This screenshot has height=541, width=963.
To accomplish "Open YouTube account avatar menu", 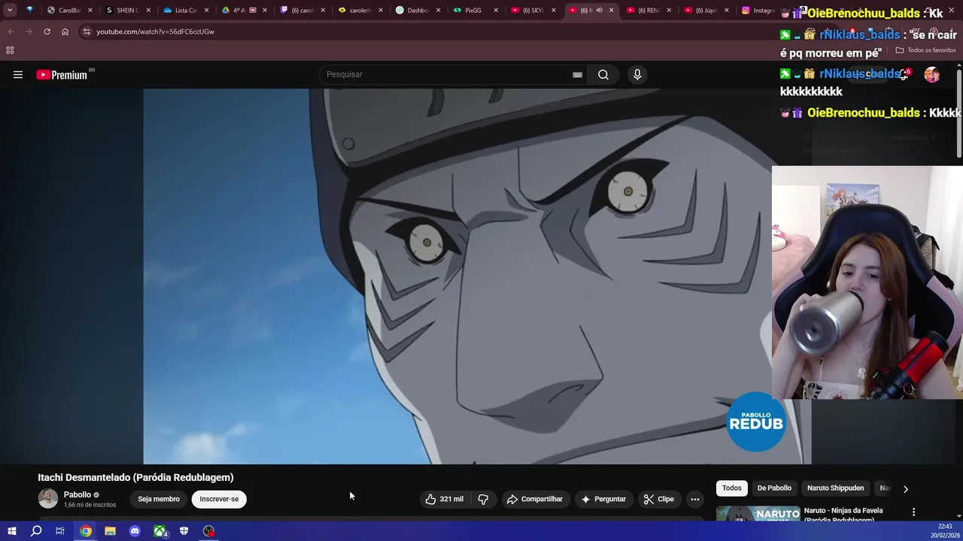I will pyautogui.click(x=931, y=74).
